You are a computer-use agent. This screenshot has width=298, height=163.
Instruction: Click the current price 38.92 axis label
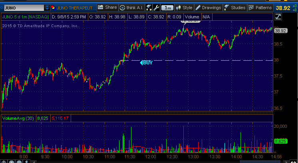click(x=280, y=31)
